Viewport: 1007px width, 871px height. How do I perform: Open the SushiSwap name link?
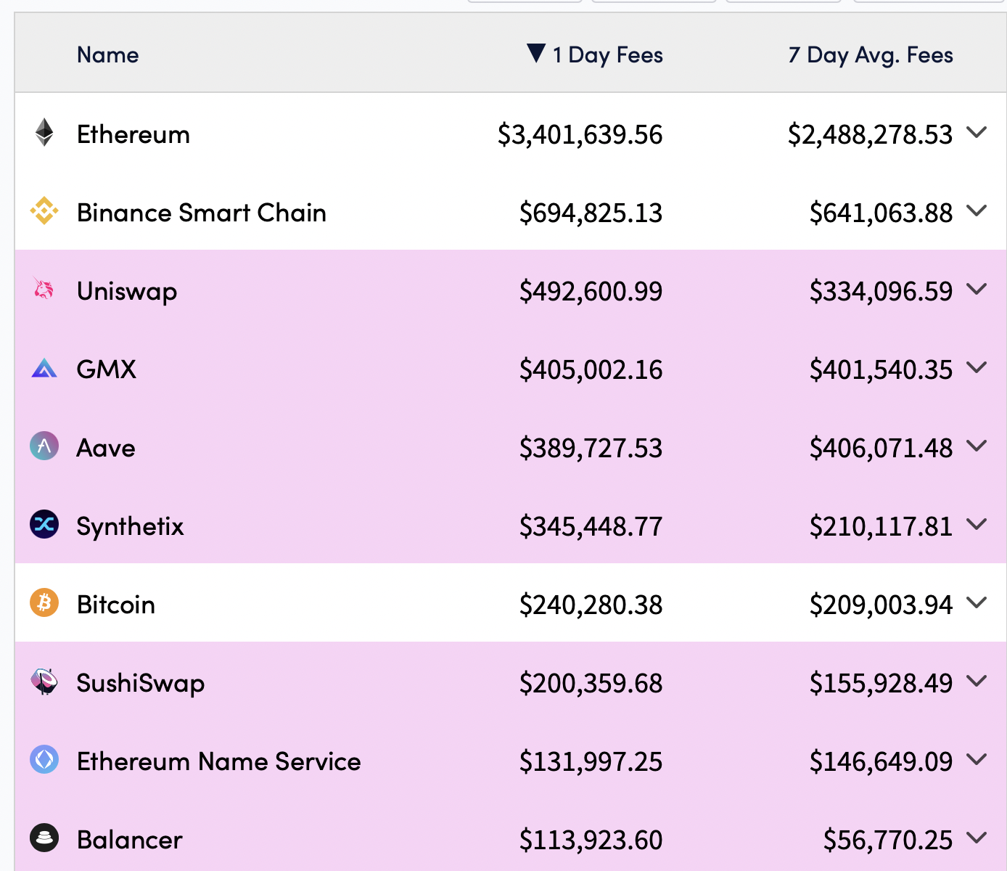141,684
